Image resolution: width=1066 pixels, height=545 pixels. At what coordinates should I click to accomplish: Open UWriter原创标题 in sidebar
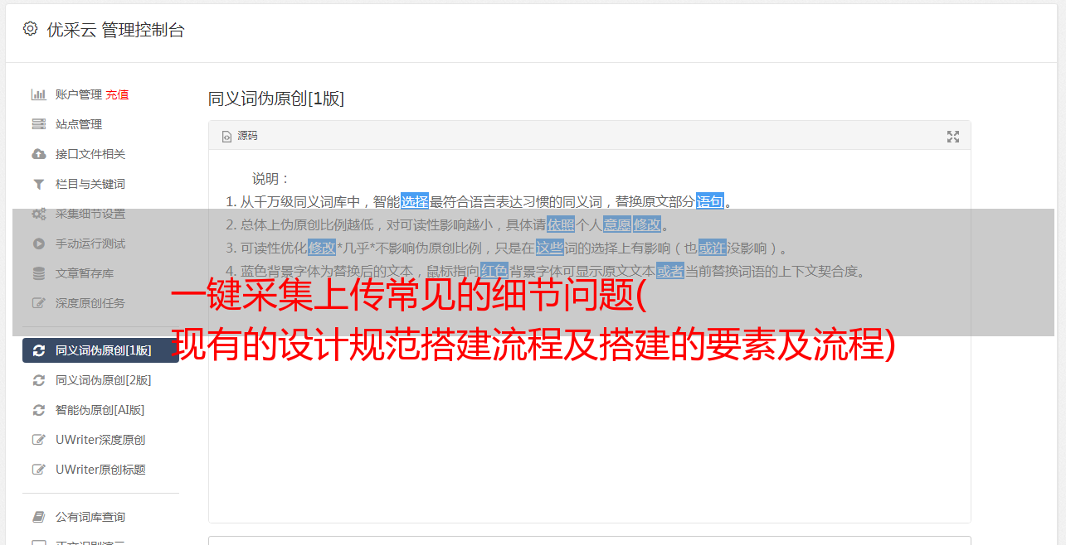[x=100, y=470]
